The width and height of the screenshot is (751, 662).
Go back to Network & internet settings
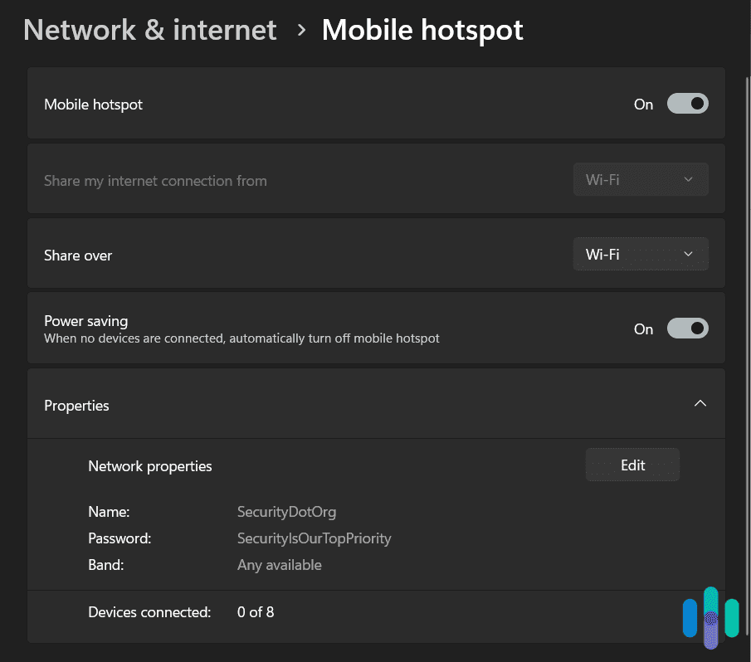point(149,29)
